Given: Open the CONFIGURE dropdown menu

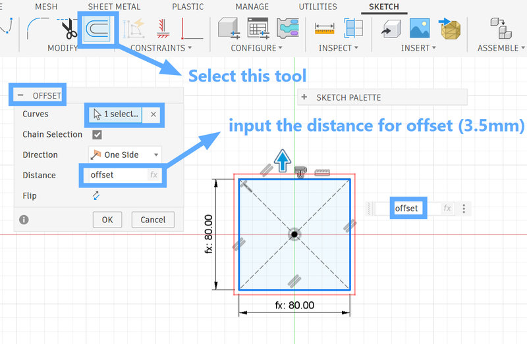Looking at the screenshot, I should pyautogui.click(x=256, y=48).
